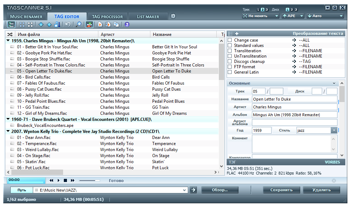
Task: Open help via the question mark icon
Action: point(127,25)
